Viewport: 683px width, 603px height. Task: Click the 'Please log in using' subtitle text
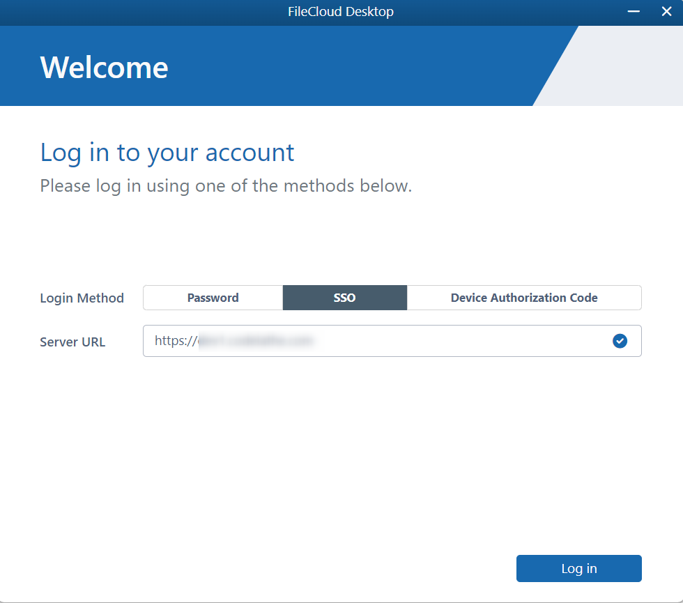click(x=226, y=186)
